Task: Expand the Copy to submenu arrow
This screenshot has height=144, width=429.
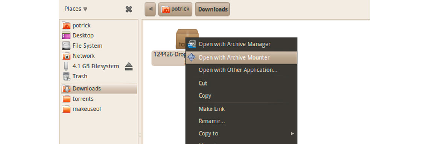Action: (x=292, y=133)
